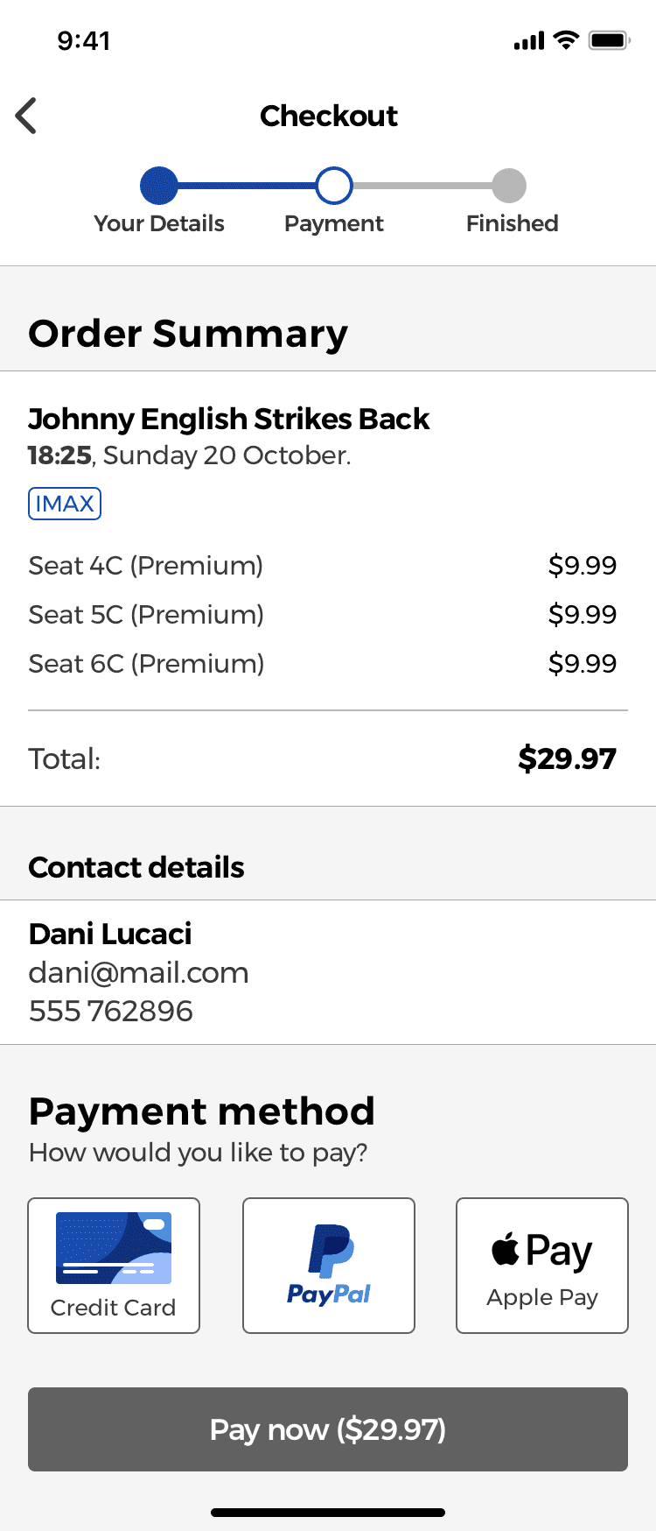The height and width of the screenshot is (1531, 656).
Task: Tap the cellular signal bars icon
Action: click(529, 40)
